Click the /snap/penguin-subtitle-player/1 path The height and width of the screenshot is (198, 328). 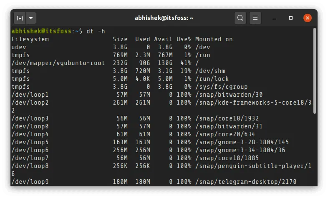point(253,166)
